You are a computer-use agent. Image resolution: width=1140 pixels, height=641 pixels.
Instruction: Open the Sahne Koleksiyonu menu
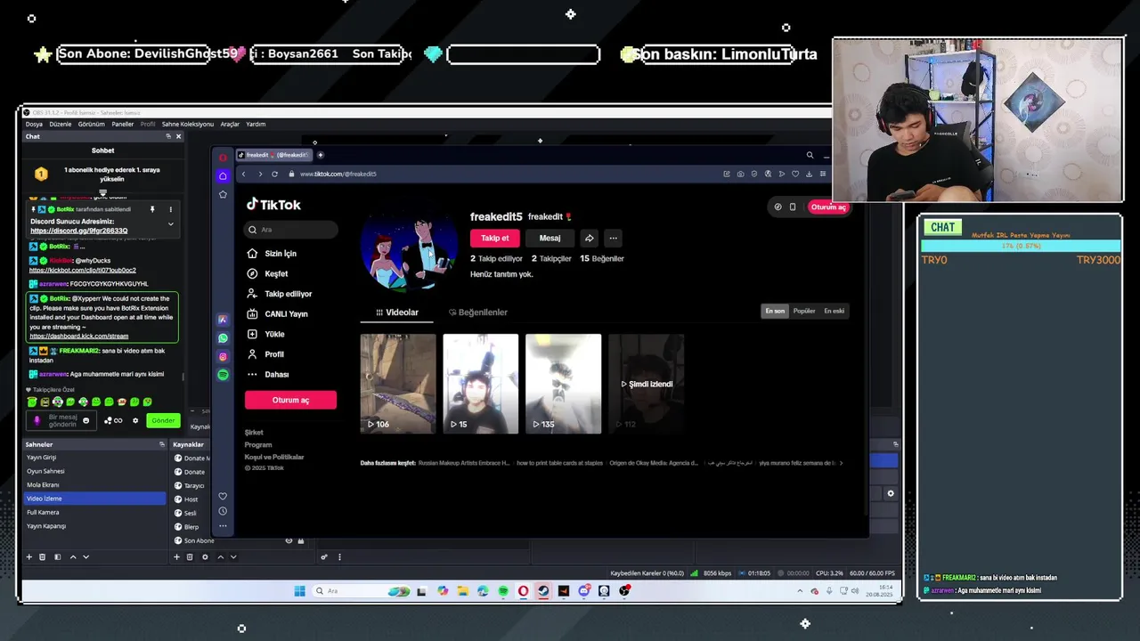[187, 124]
